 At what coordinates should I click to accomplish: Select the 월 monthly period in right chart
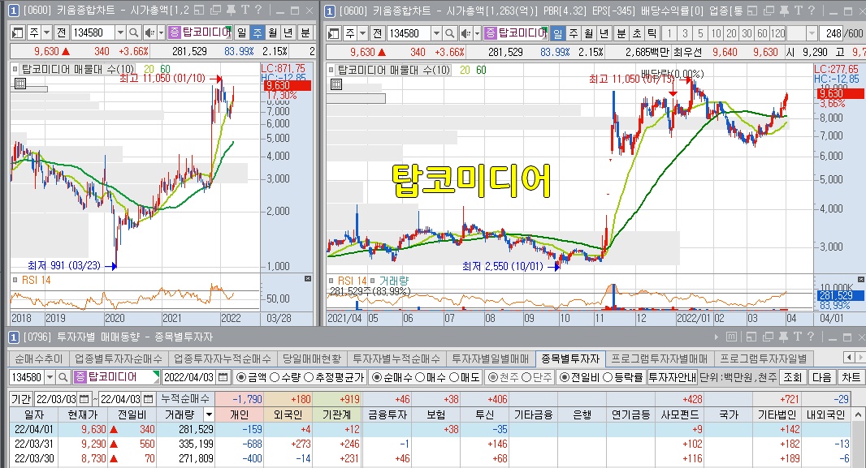[x=589, y=33]
